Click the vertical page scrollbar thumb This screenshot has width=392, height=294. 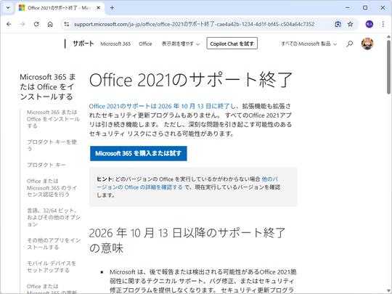388,67
